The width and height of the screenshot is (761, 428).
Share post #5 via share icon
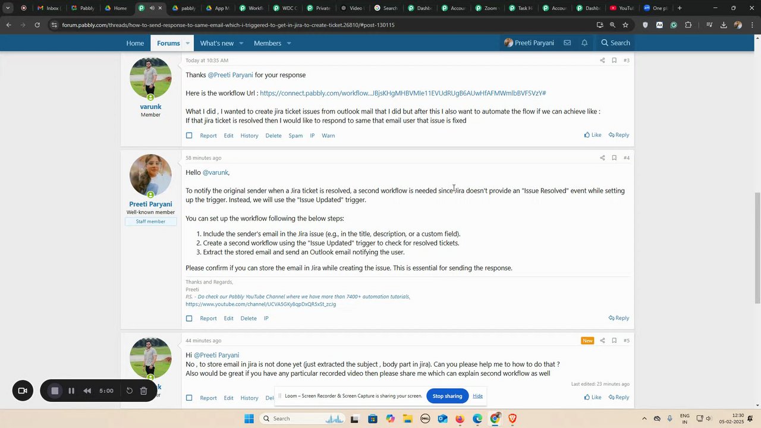[602, 341]
